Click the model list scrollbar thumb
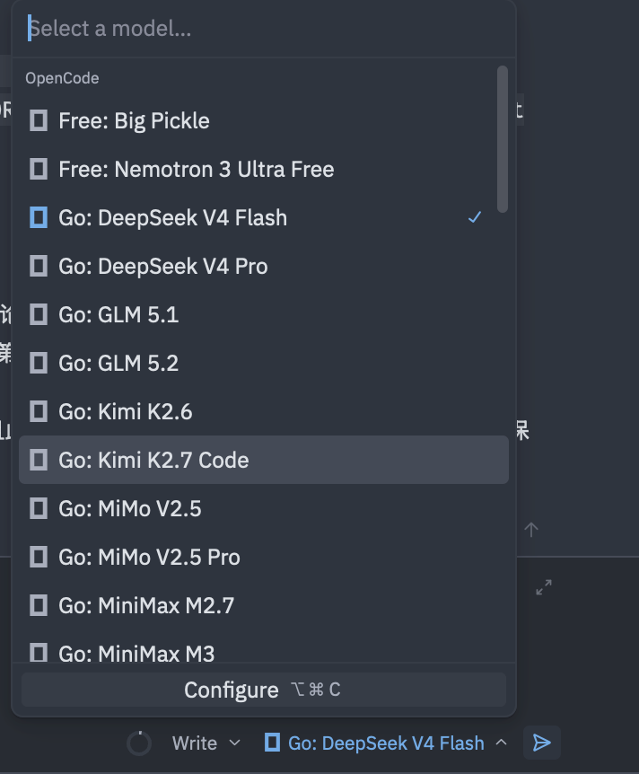 point(503,139)
